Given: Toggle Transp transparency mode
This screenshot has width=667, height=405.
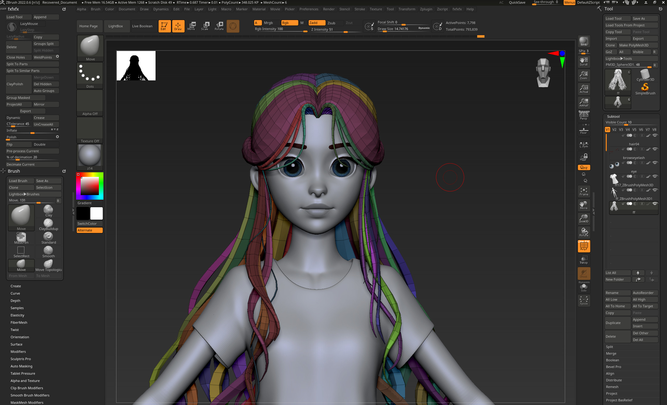Looking at the screenshot, I should [584, 260].
